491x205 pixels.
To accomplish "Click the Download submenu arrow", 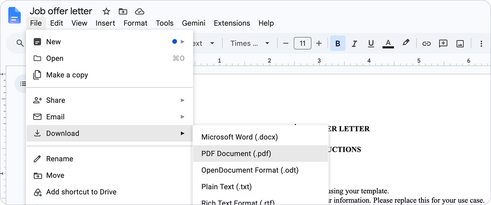I will [x=183, y=133].
